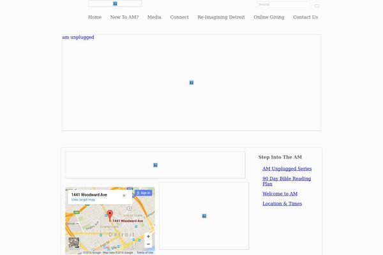Image resolution: width=383 pixels, height=255 pixels.
Task: Zoom in on the map with plus
Action: (x=148, y=237)
